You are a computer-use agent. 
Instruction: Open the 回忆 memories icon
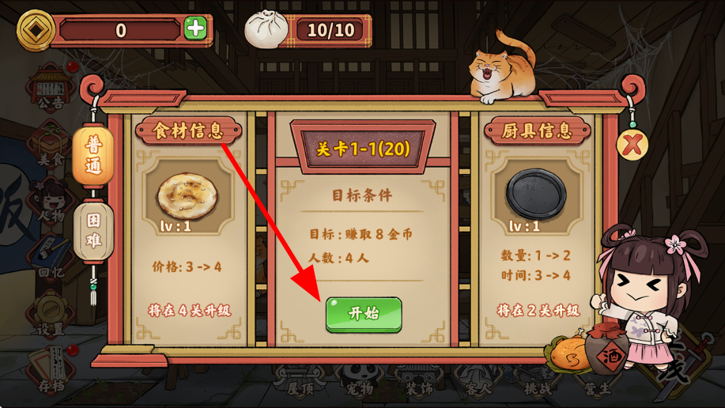tap(51, 258)
